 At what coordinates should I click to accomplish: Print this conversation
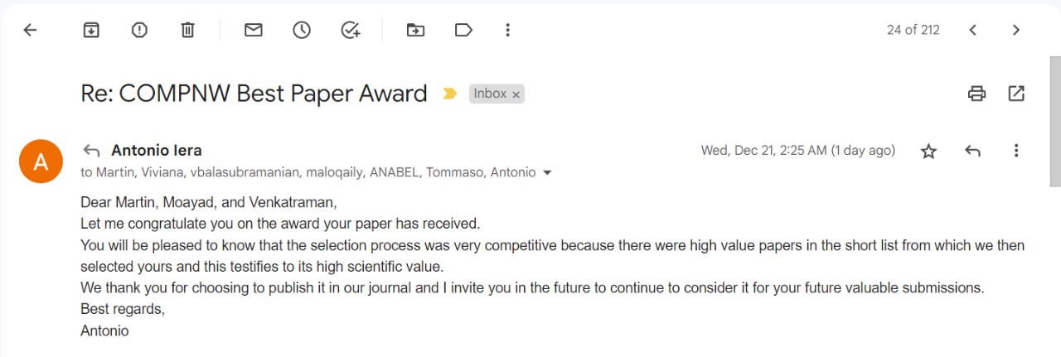tap(977, 94)
